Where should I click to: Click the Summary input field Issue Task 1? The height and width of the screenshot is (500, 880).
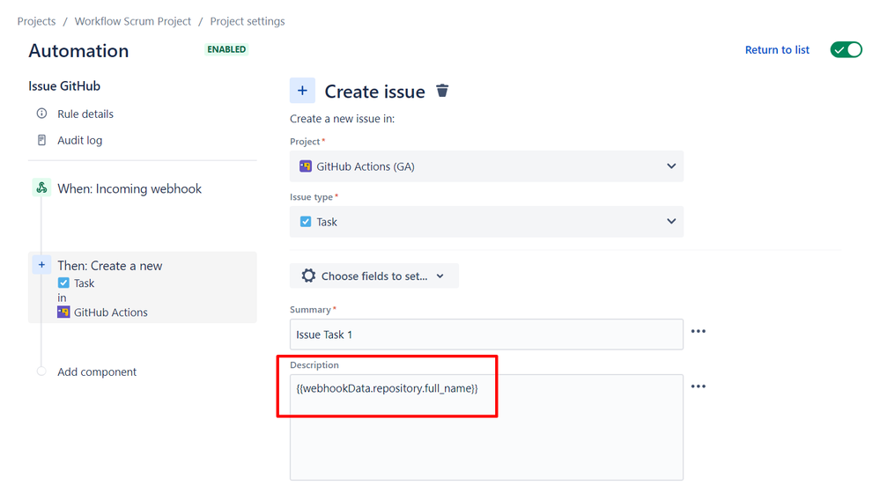point(486,335)
